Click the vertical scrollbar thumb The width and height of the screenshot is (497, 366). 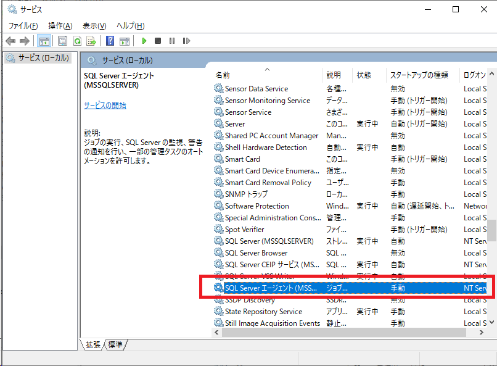[x=491, y=231]
